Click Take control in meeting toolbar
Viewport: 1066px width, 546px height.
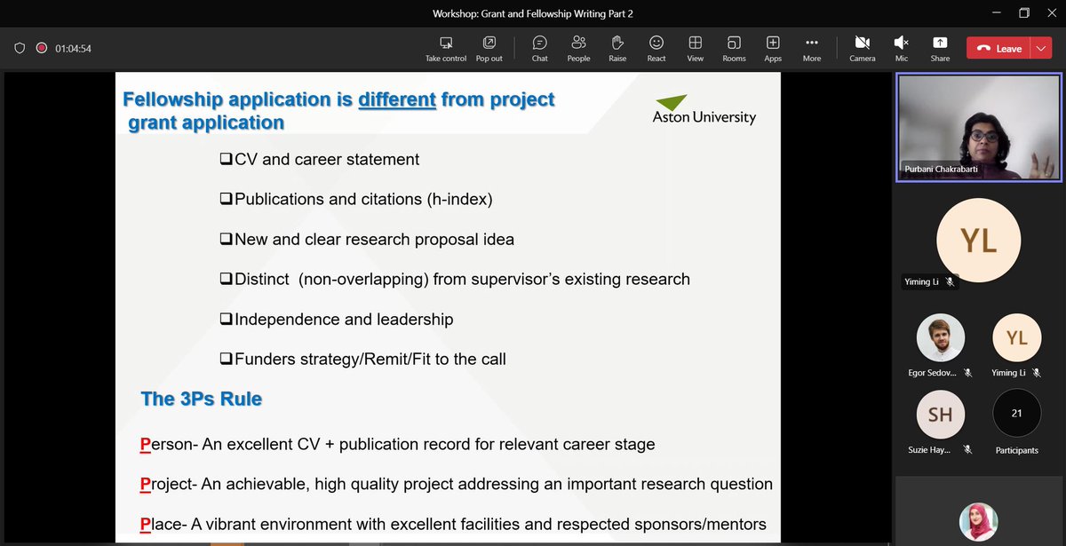446,49
